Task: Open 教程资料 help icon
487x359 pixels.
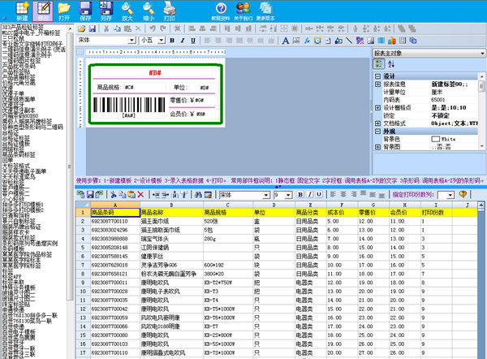Action: coord(218,10)
